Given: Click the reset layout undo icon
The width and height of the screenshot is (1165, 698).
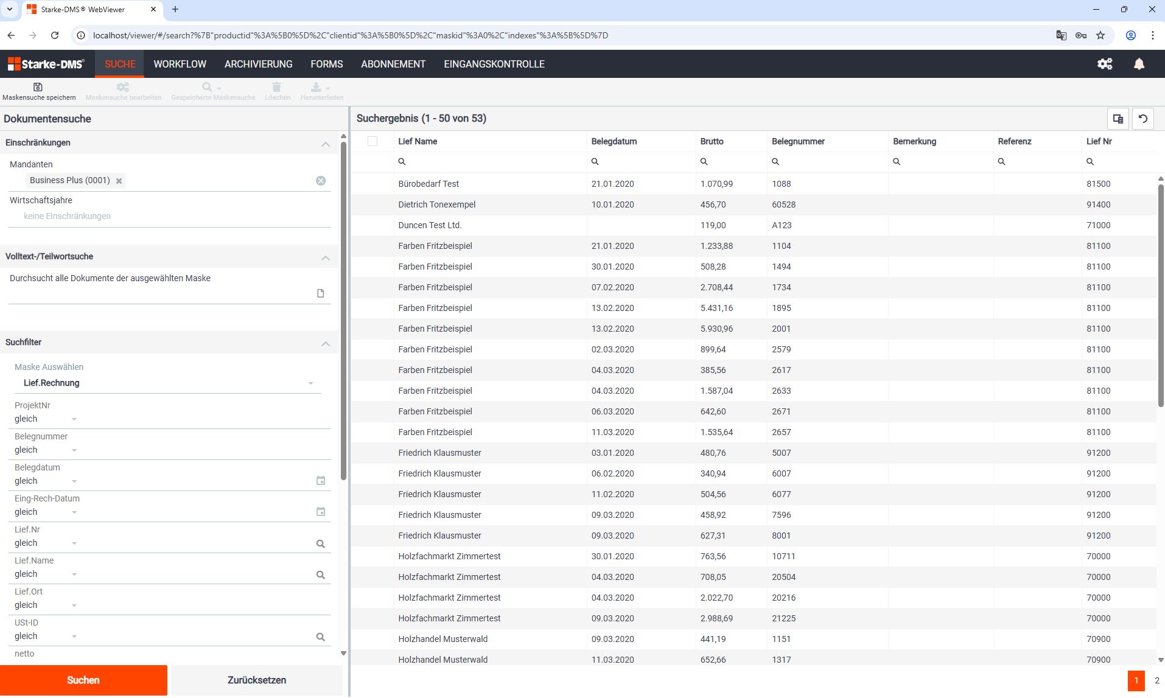Looking at the screenshot, I should point(1143,119).
